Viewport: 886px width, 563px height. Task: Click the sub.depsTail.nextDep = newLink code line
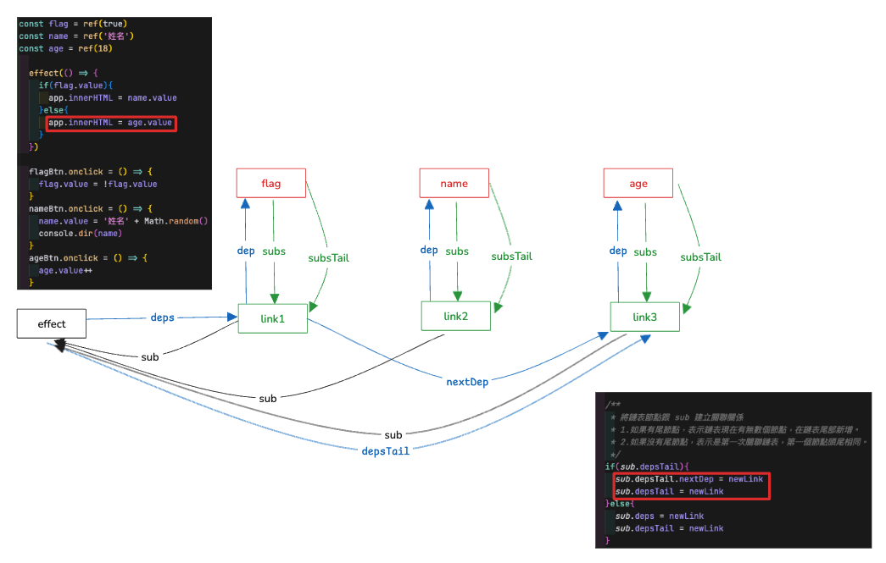[688, 479]
